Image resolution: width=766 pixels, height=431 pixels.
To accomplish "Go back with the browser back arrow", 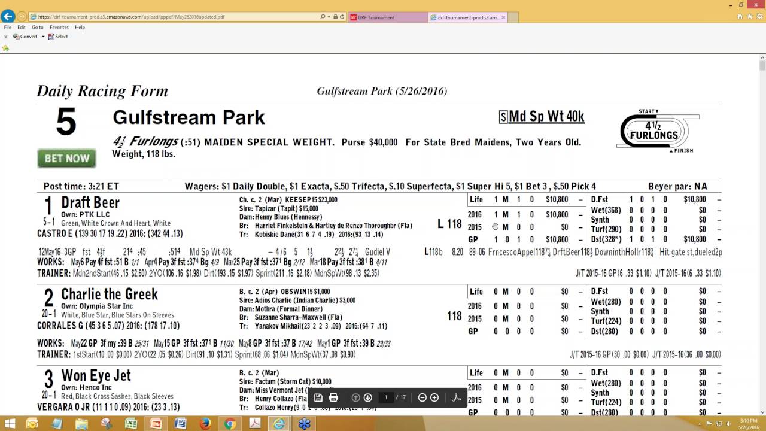I will pyautogui.click(x=8, y=16).
